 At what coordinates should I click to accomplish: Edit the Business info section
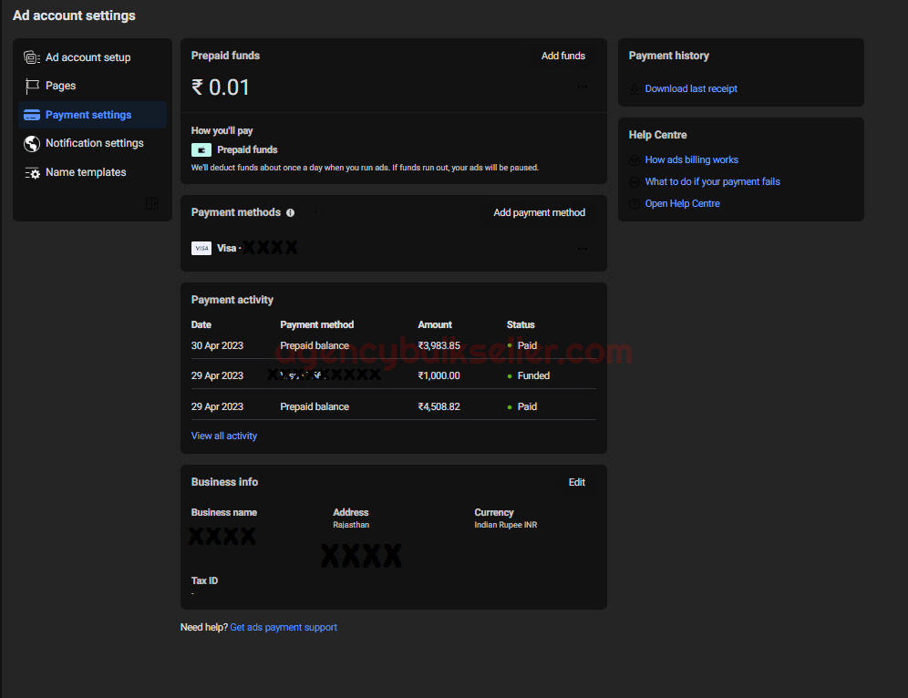click(x=576, y=482)
